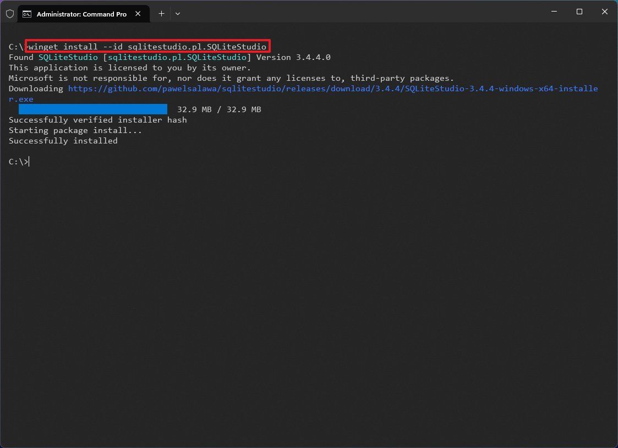Screen dimensions: 618x448
Task: Click the blue download progress bar
Action: (x=93, y=109)
